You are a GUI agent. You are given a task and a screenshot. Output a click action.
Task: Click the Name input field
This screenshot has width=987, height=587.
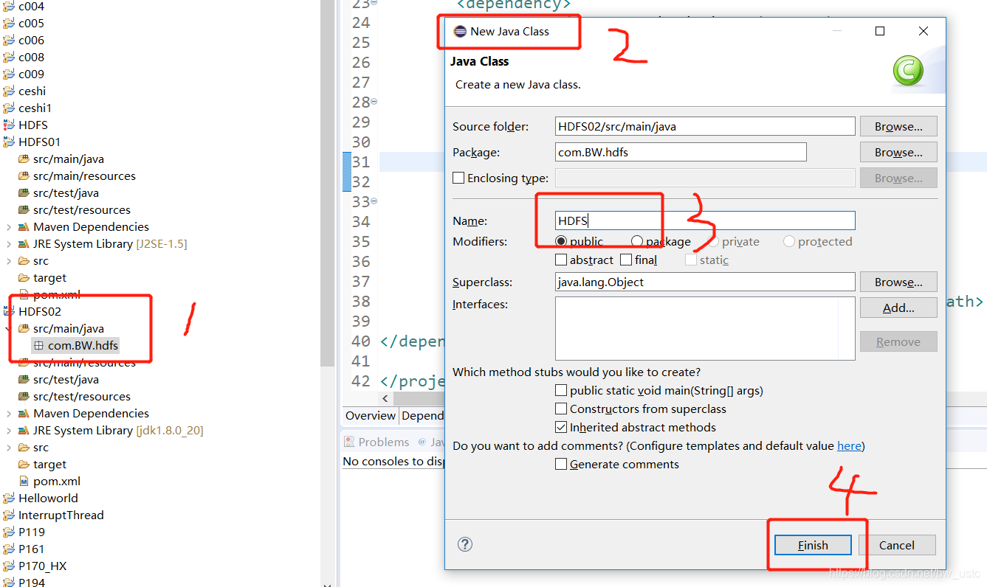click(705, 220)
